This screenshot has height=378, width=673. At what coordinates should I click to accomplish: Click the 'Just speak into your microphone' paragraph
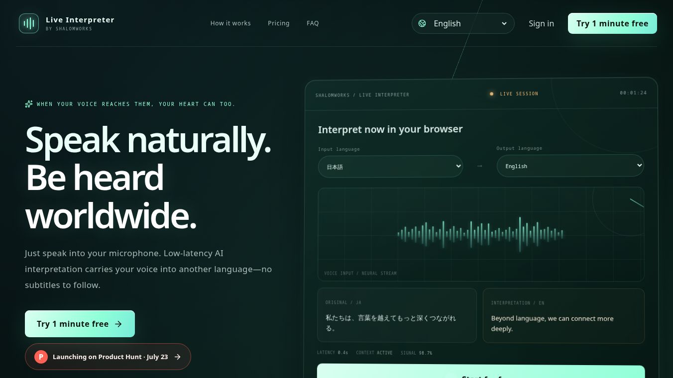pos(148,269)
